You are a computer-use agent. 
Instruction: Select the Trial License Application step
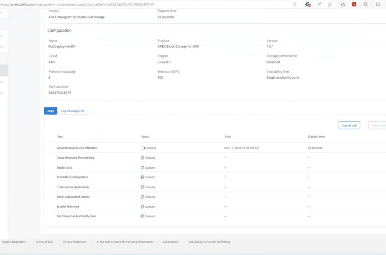coord(73,187)
